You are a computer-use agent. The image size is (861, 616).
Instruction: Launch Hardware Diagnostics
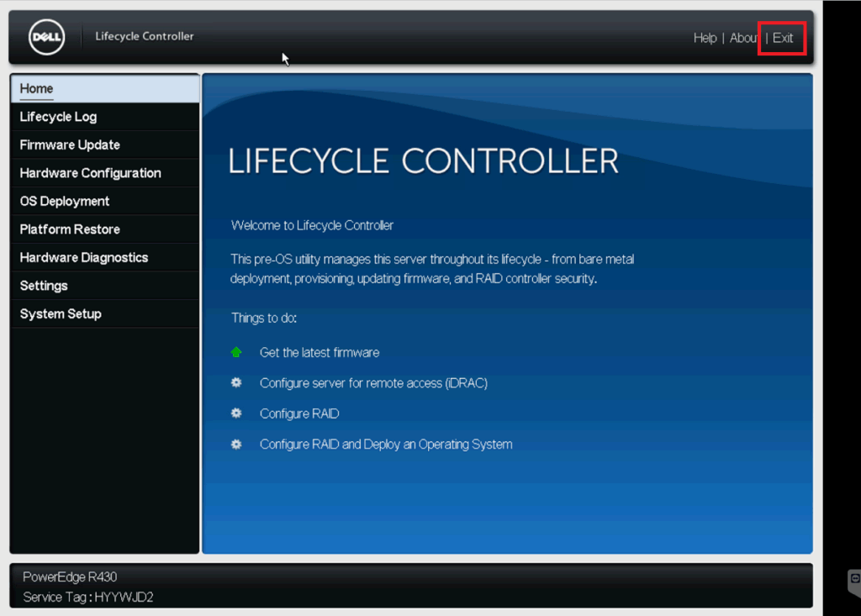(x=105, y=257)
